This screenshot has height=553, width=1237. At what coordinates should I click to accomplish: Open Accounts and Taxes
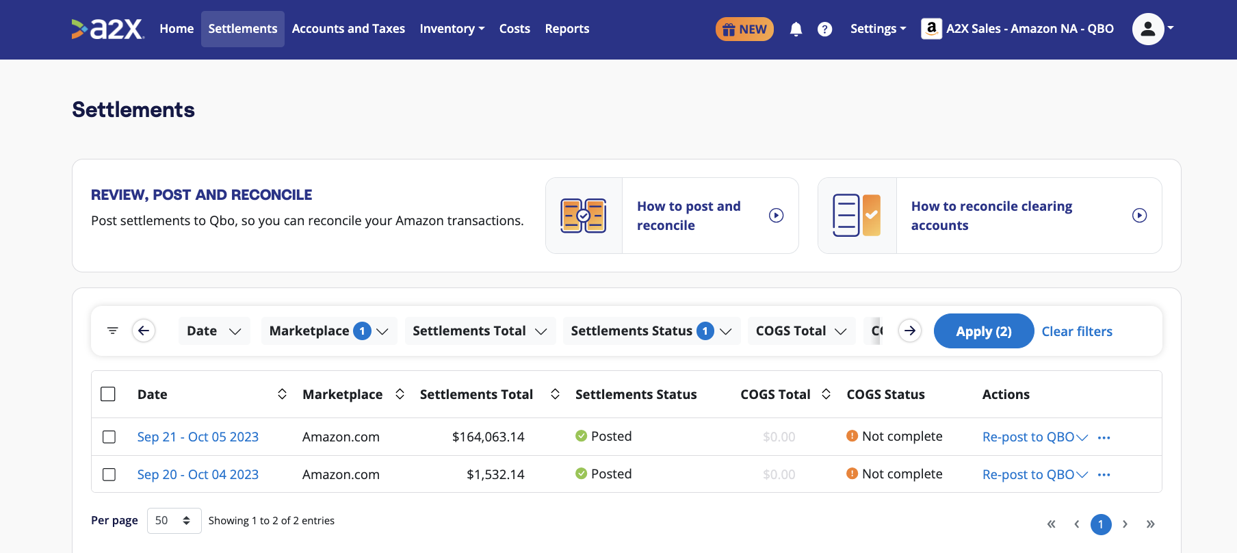tap(348, 29)
